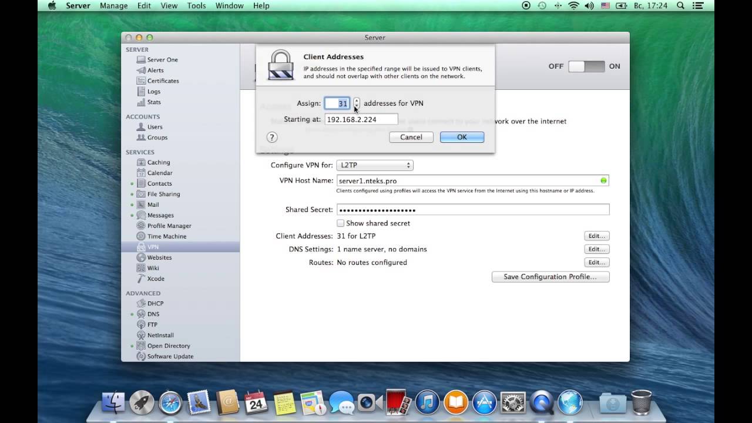Open the View menu
The image size is (752, 423).
tap(169, 6)
